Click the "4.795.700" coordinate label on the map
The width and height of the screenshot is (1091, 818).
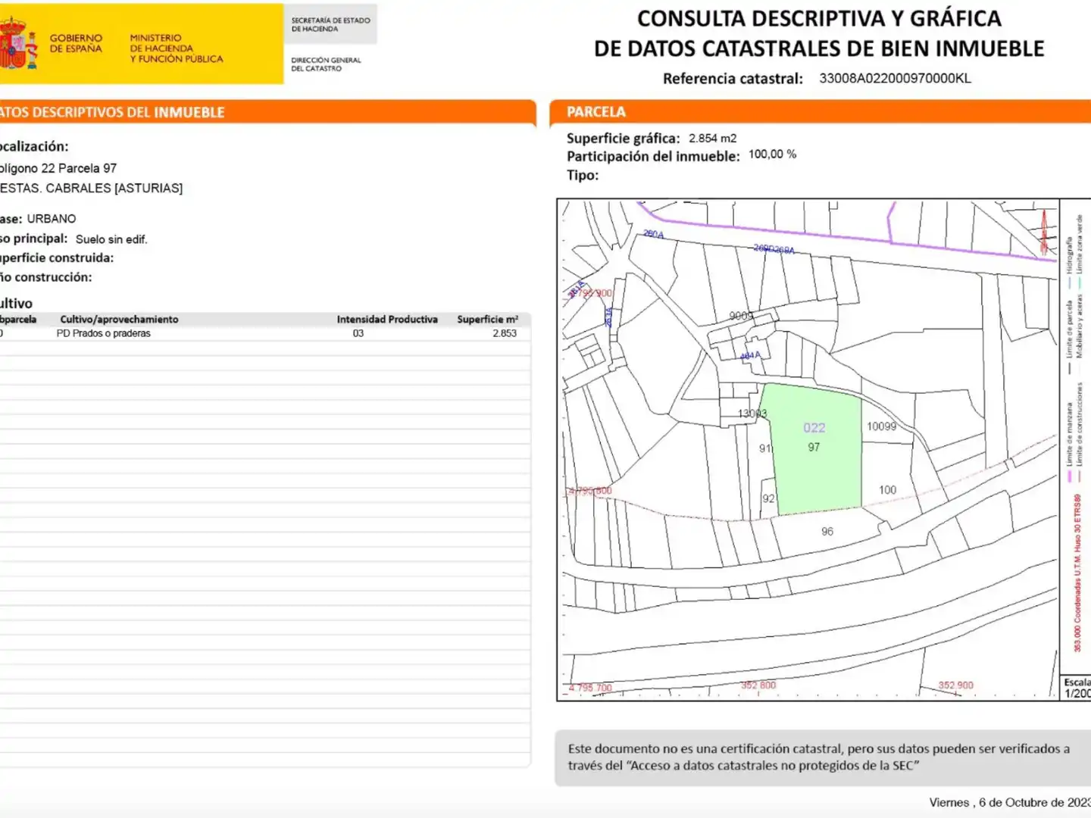pyautogui.click(x=590, y=688)
